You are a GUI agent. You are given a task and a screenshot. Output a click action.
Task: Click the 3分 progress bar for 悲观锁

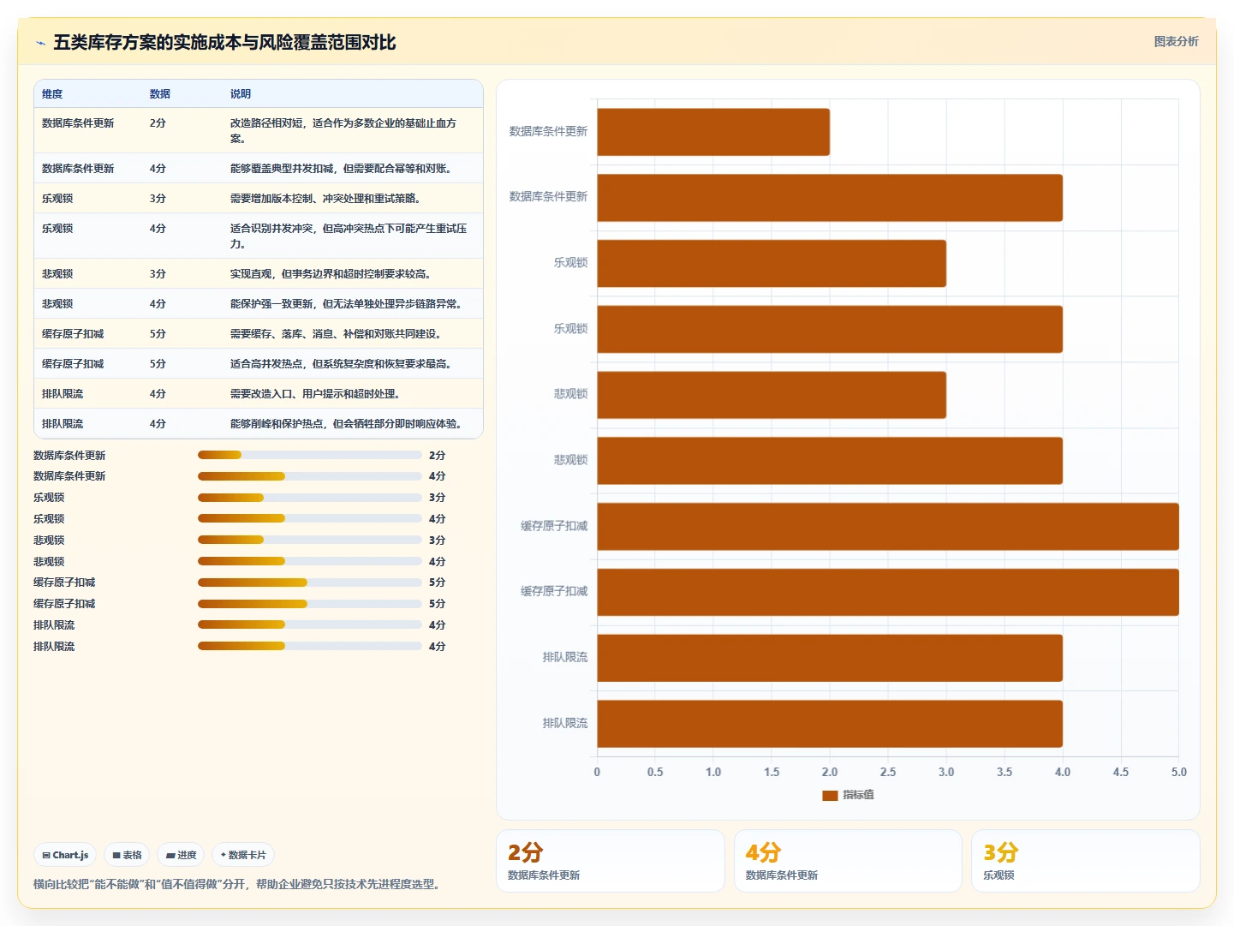click(310, 540)
